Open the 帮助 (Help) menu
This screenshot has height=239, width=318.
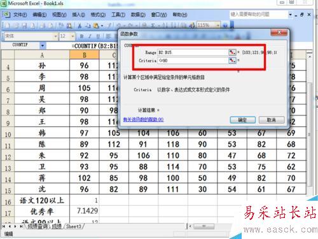180,15
